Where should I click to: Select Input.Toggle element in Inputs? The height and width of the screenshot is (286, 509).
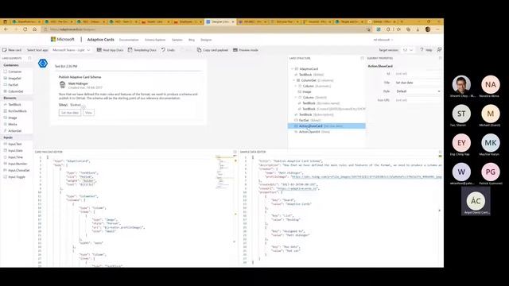[x=17, y=177]
